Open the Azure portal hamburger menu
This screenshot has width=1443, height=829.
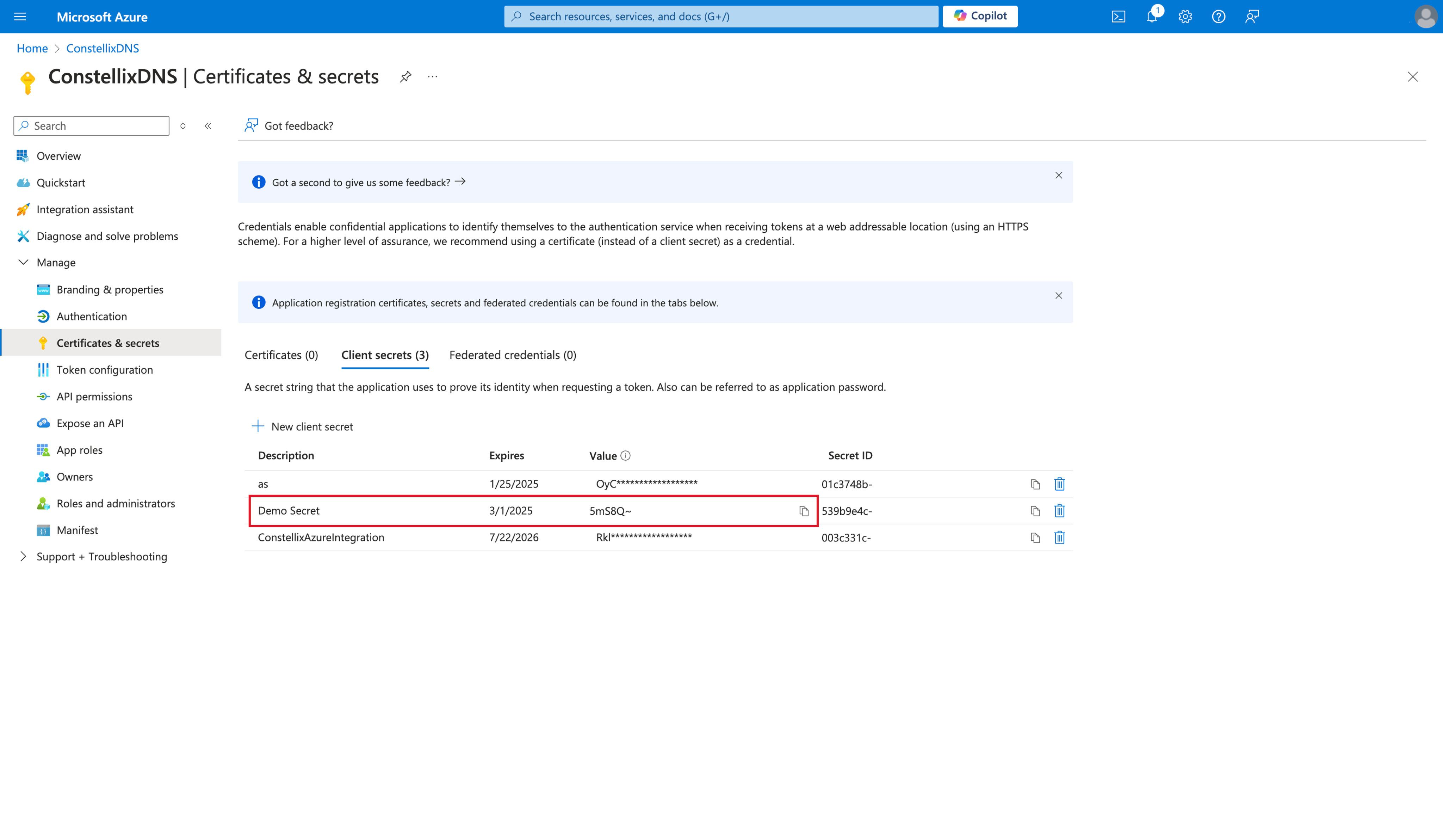point(20,17)
